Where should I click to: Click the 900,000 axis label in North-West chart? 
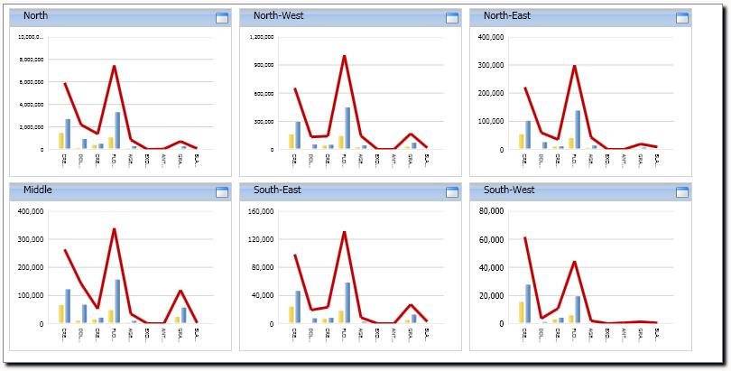[x=264, y=65]
